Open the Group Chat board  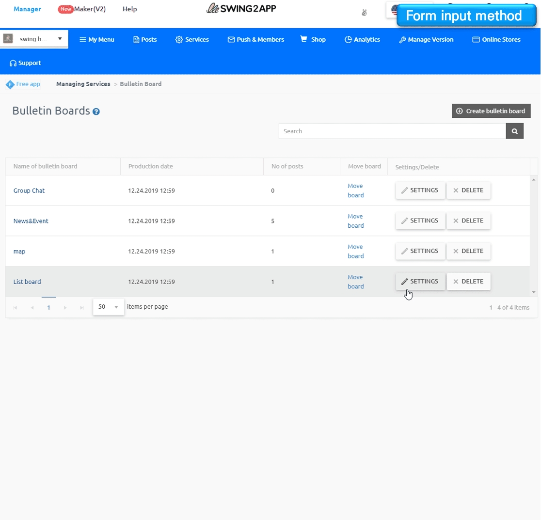pos(29,190)
